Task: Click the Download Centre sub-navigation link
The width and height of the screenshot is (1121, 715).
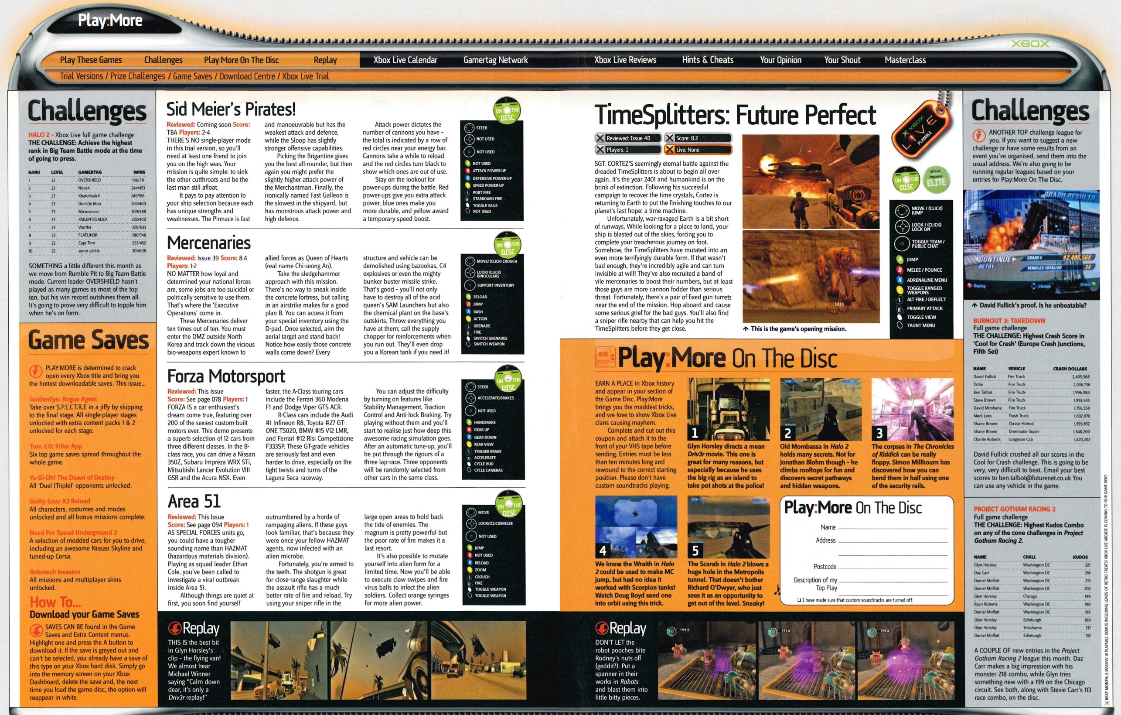Action: 247,76
